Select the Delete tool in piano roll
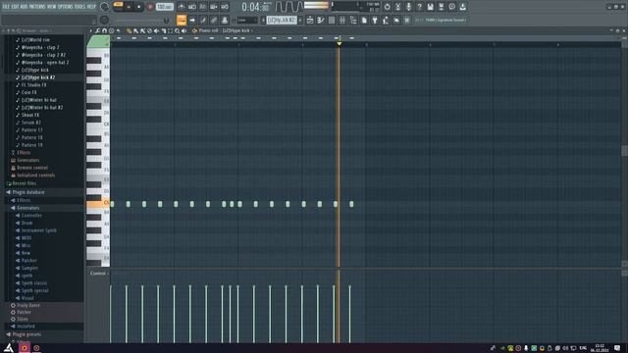Image resolution: width=628 pixels, height=353 pixels. click(x=149, y=30)
